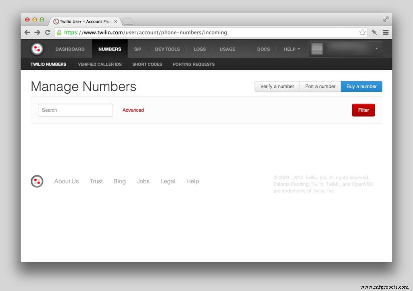Viewport: 413px width, 291px height.
Task: Click the red Filter button
Action: pos(363,110)
